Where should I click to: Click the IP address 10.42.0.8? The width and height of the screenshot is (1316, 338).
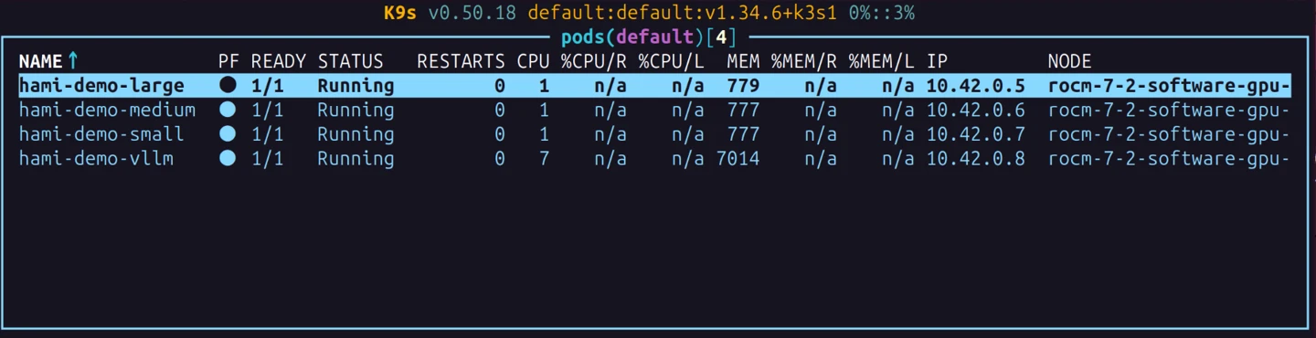[x=975, y=159]
